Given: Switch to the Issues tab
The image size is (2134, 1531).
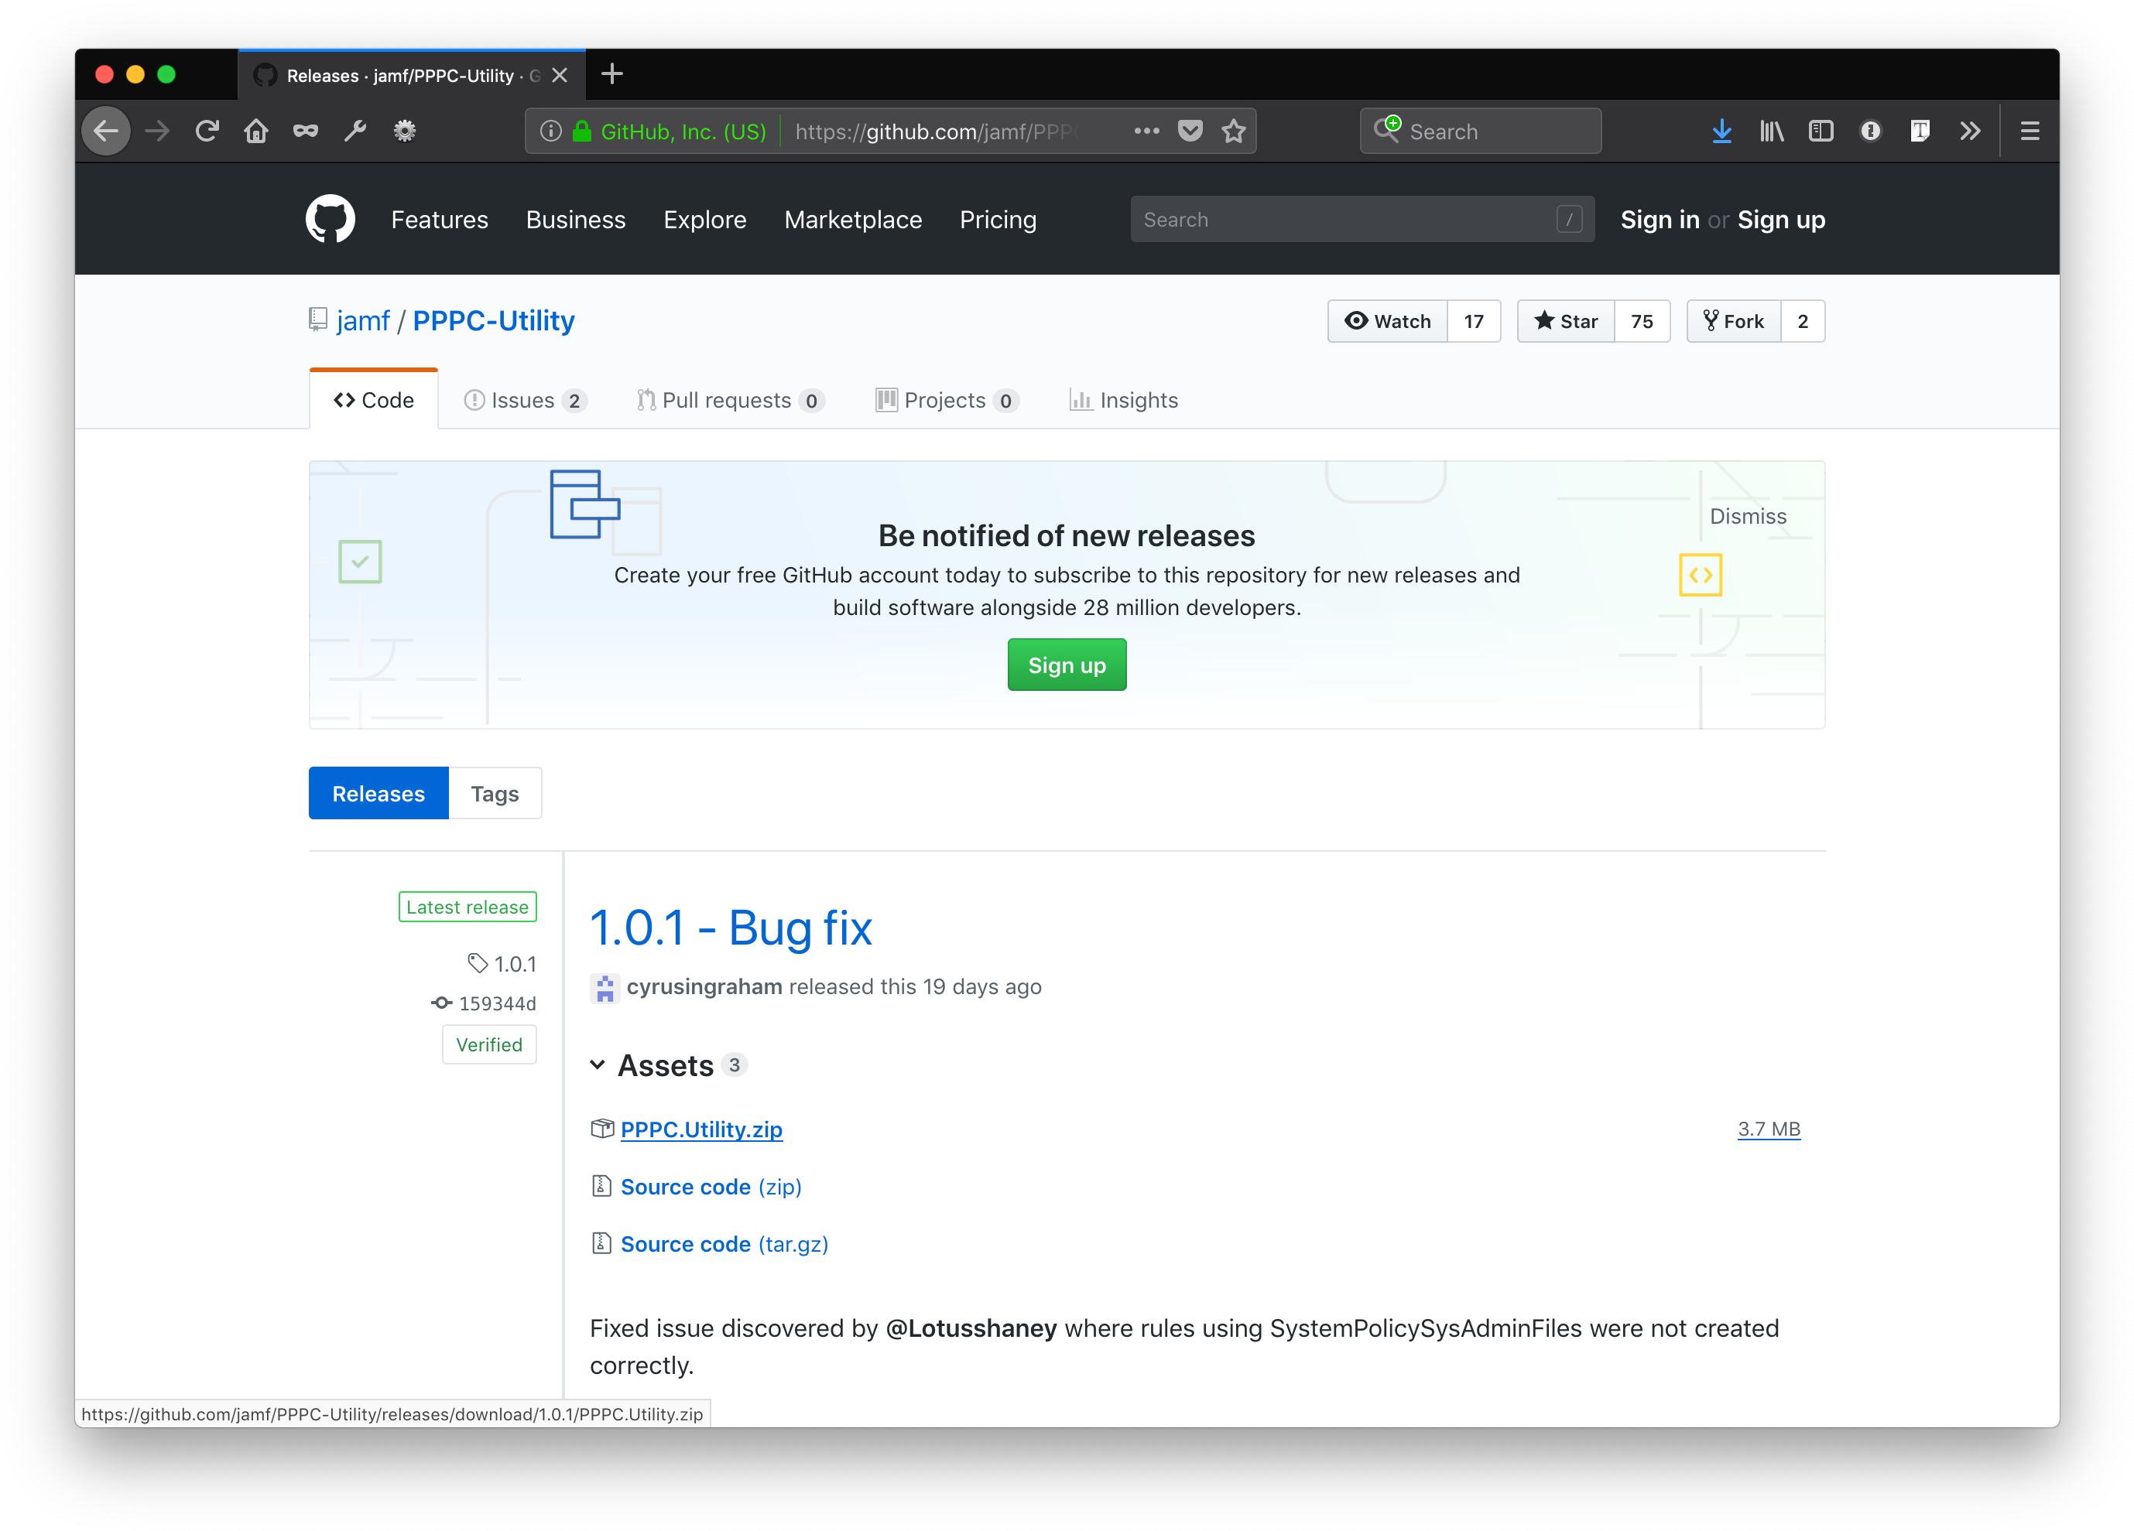Looking at the screenshot, I should pos(525,400).
